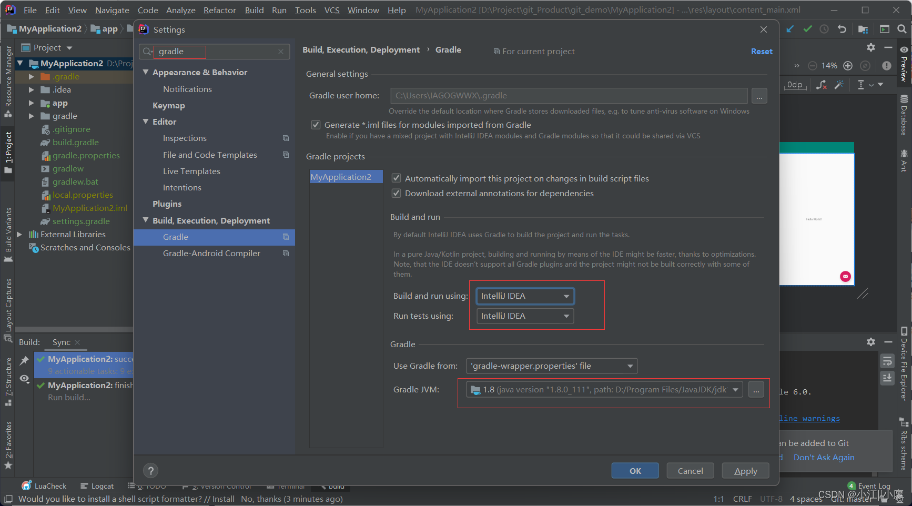This screenshot has height=506, width=912.
Task: Open the Tools menu
Action: (305, 10)
